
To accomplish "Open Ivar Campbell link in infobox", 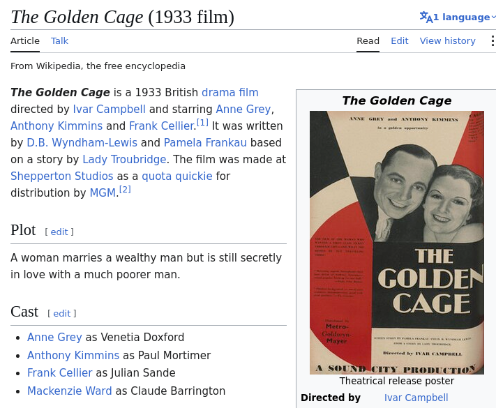I will [416, 398].
